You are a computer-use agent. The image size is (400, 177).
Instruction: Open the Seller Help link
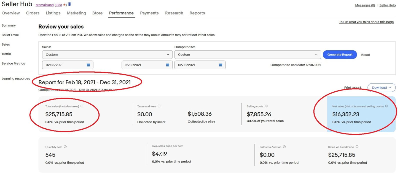(387, 5)
